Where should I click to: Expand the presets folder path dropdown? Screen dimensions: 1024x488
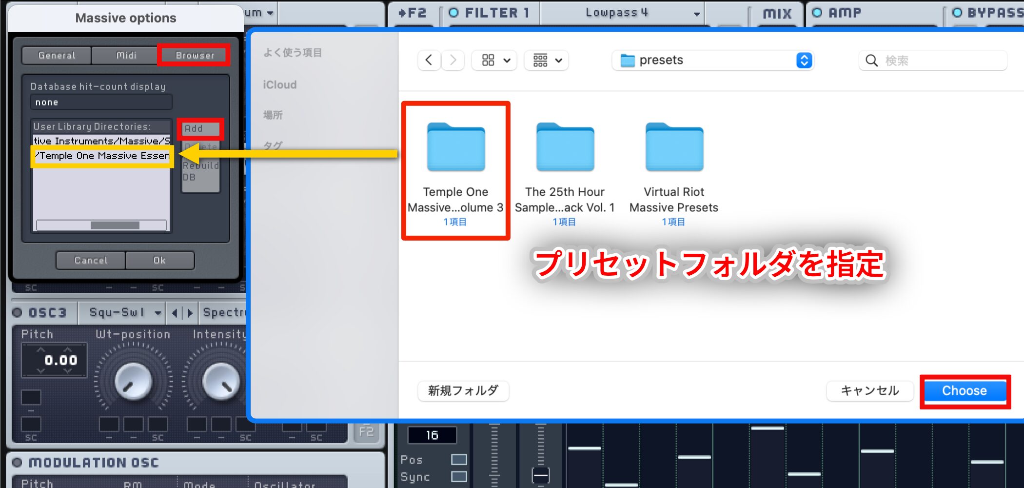(804, 60)
